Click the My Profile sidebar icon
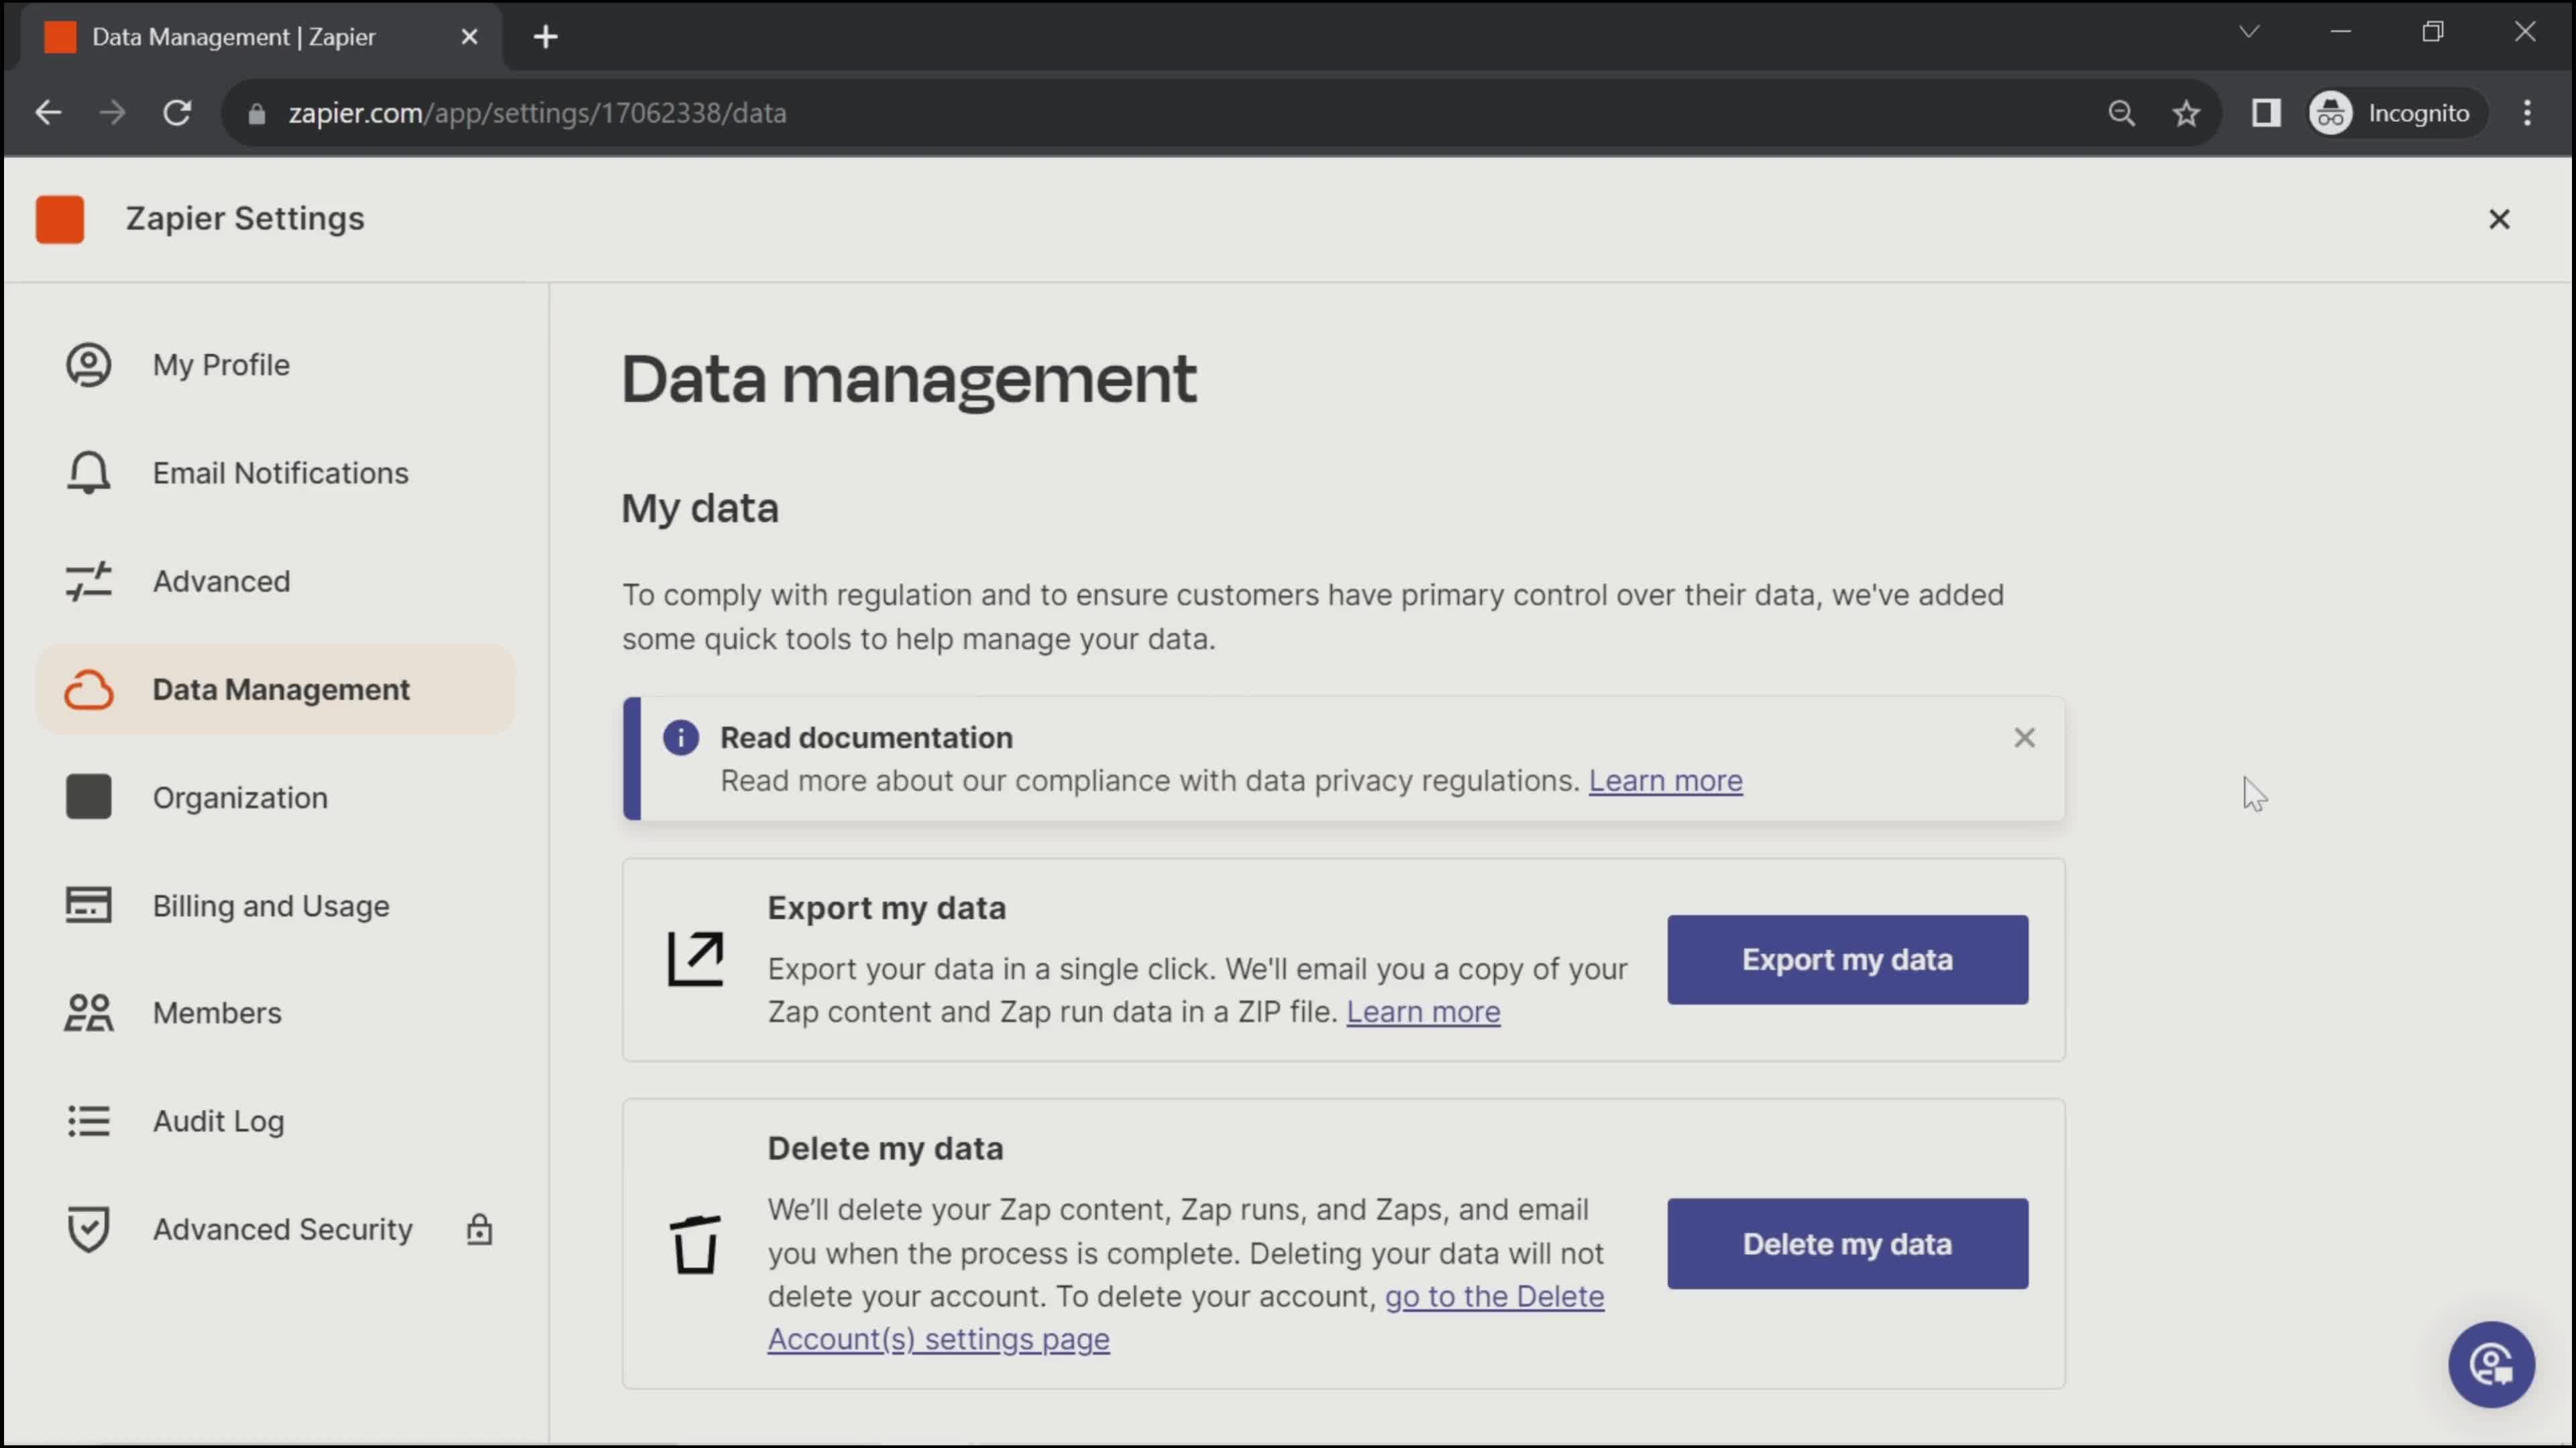This screenshot has width=2576, height=1448. click(x=88, y=365)
